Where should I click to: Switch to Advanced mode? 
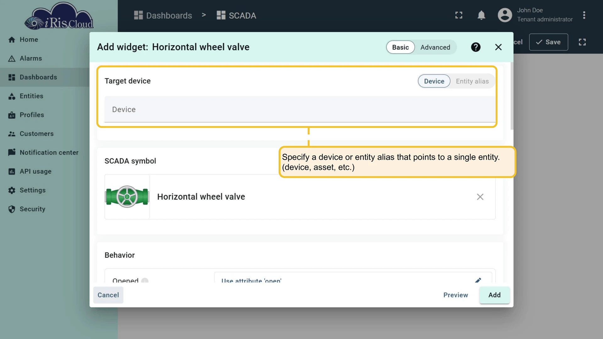click(x=435, y=47)
